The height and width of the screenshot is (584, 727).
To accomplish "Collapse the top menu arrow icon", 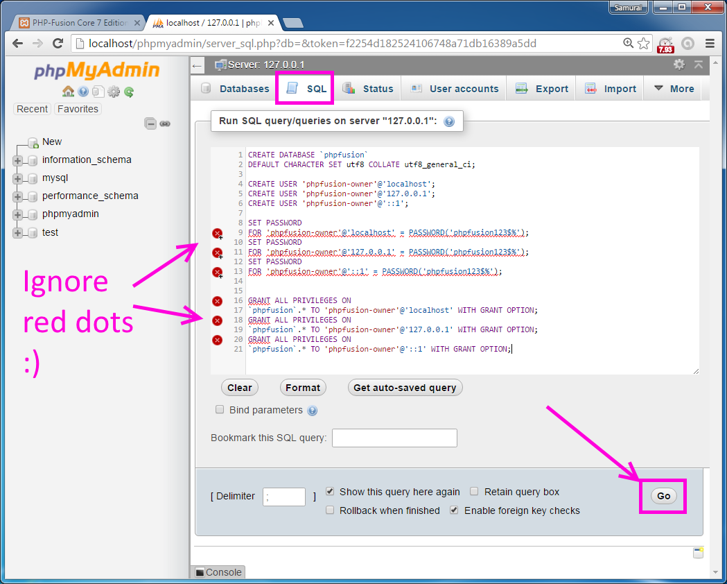I will click(699, 65).
